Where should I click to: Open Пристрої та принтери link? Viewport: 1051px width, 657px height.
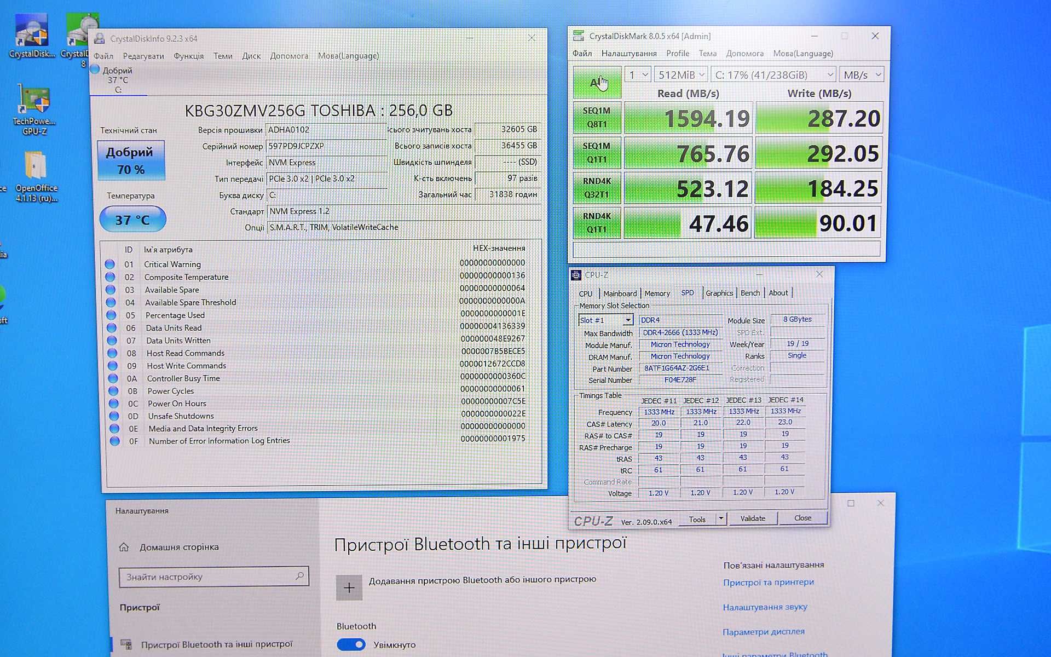pyautogui.click(x=768, y=582)
